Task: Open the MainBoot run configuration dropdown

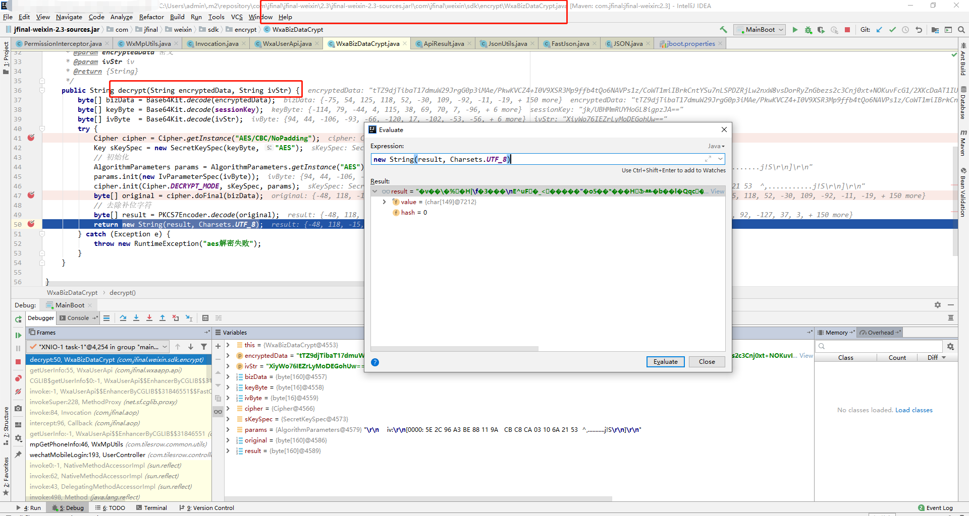Action: pos(760,30)
